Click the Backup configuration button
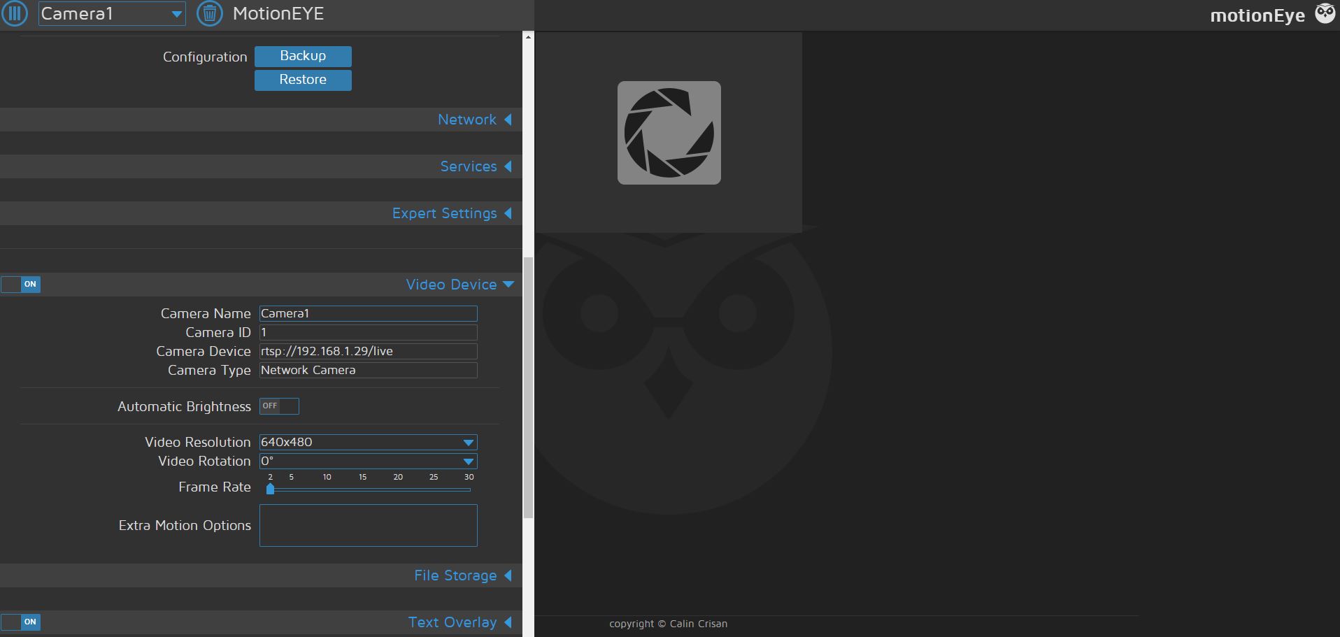 click(x=303, y=56)
